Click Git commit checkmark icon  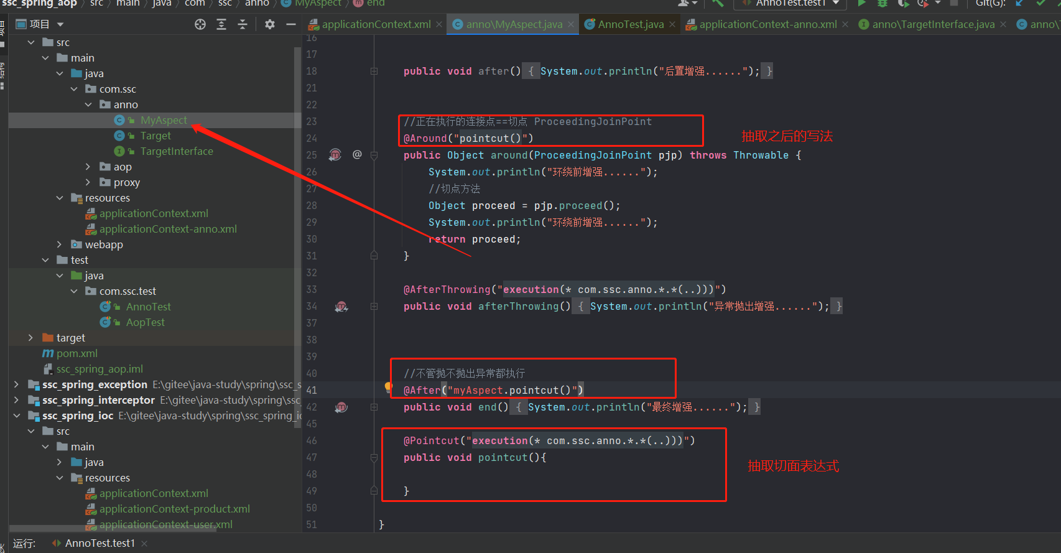(1040, 3)
